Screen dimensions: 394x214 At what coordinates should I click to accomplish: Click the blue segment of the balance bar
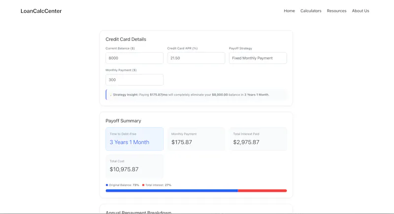(171, 191)
